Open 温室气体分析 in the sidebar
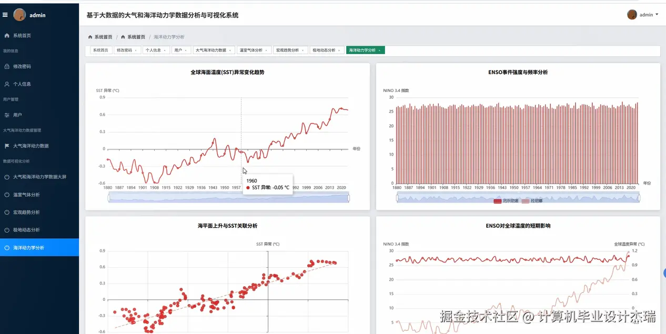 39,195
